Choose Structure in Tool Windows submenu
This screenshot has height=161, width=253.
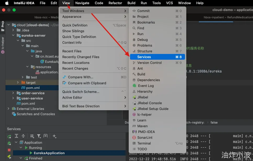pos(157,51)
